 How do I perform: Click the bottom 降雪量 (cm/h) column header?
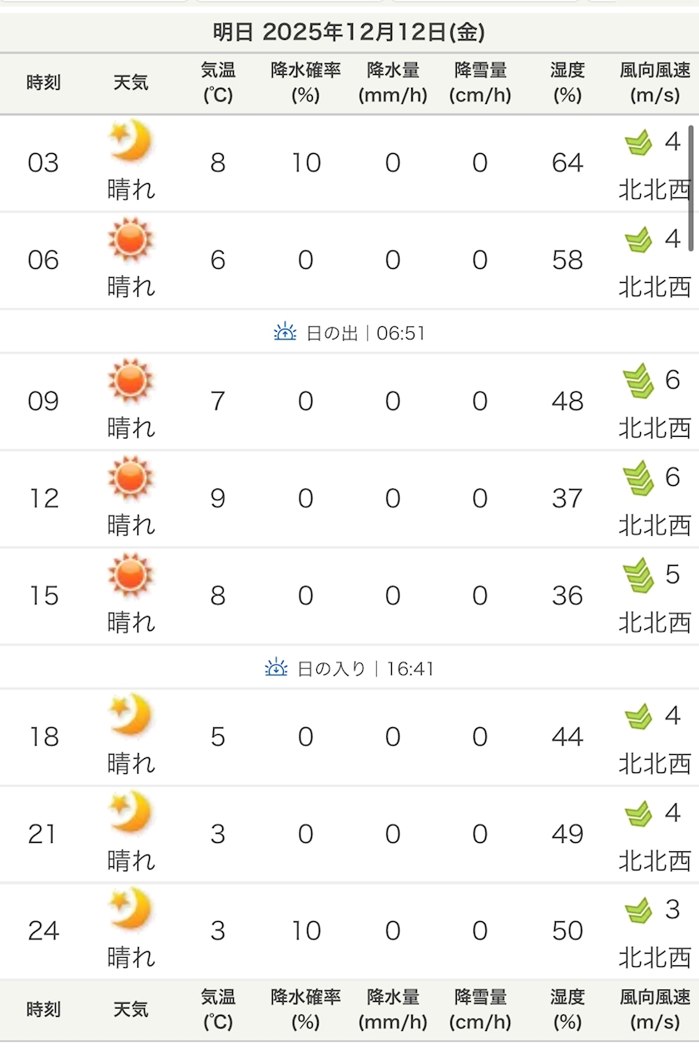coord(480,1009)
